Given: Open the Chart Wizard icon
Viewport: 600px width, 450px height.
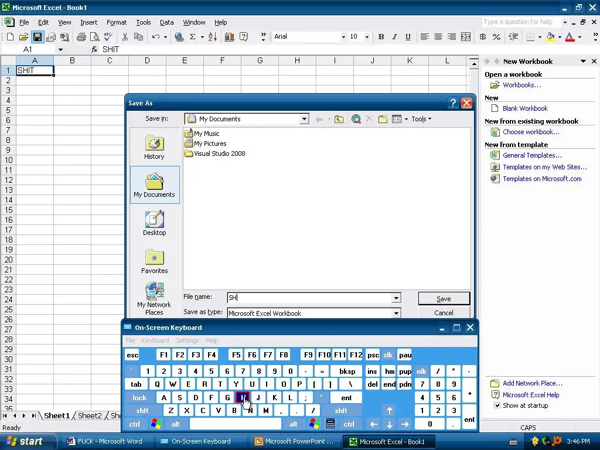Looking at the screenshot, I should coord(230,37).
